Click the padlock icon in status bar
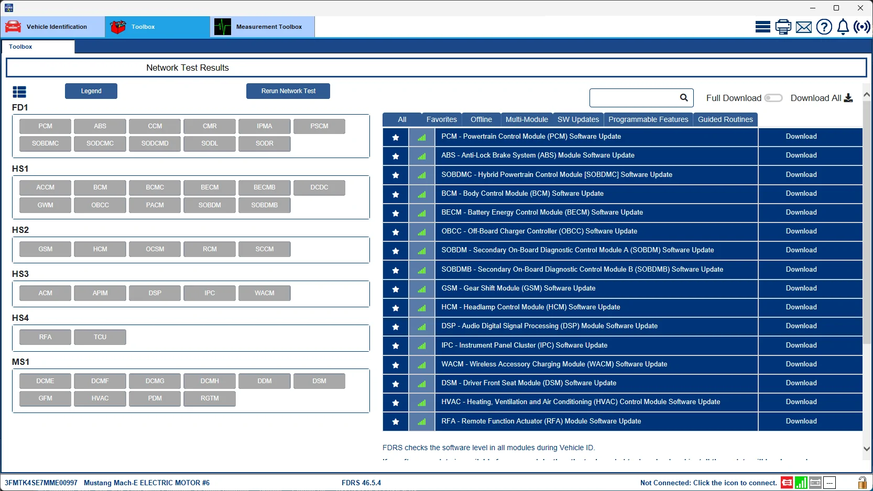The height and width of the screenshot is (491, 873). coord(862,483)
